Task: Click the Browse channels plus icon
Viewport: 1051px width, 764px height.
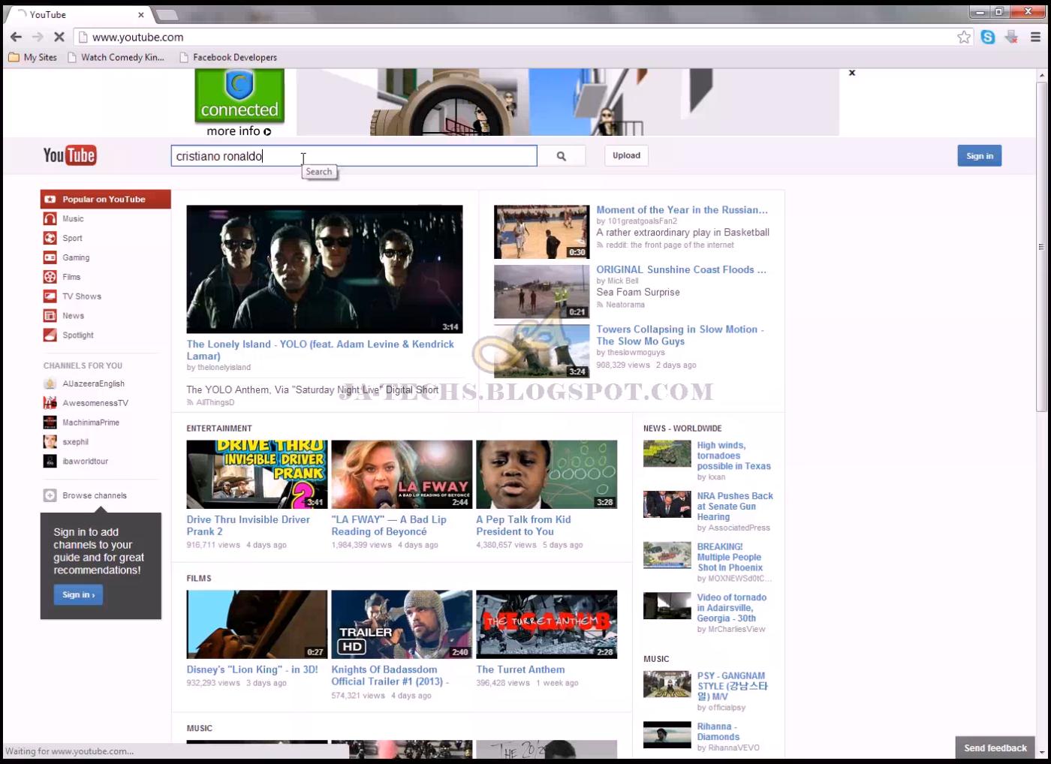Action: [x=50, y=495]
